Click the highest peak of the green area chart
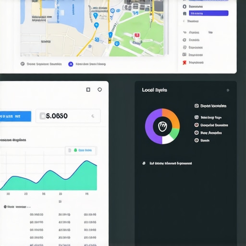 (87, 161)
